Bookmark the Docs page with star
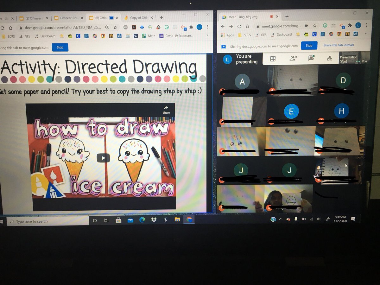 [115, 28]
